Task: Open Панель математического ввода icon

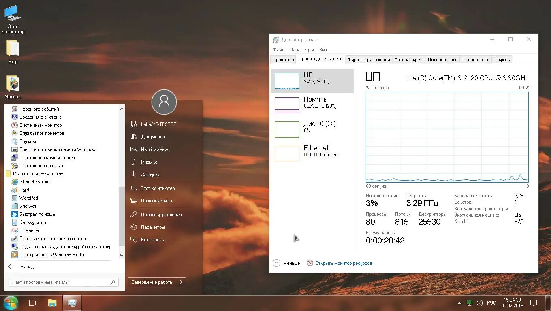Action: 15,239
